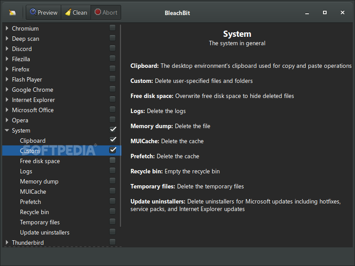Check the Logs checkbox

(113, 171)
